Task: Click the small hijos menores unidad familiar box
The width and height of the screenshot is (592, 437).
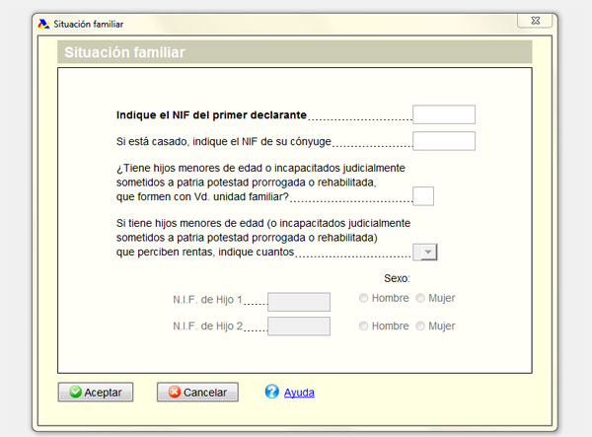Action: tap(422, 196)
